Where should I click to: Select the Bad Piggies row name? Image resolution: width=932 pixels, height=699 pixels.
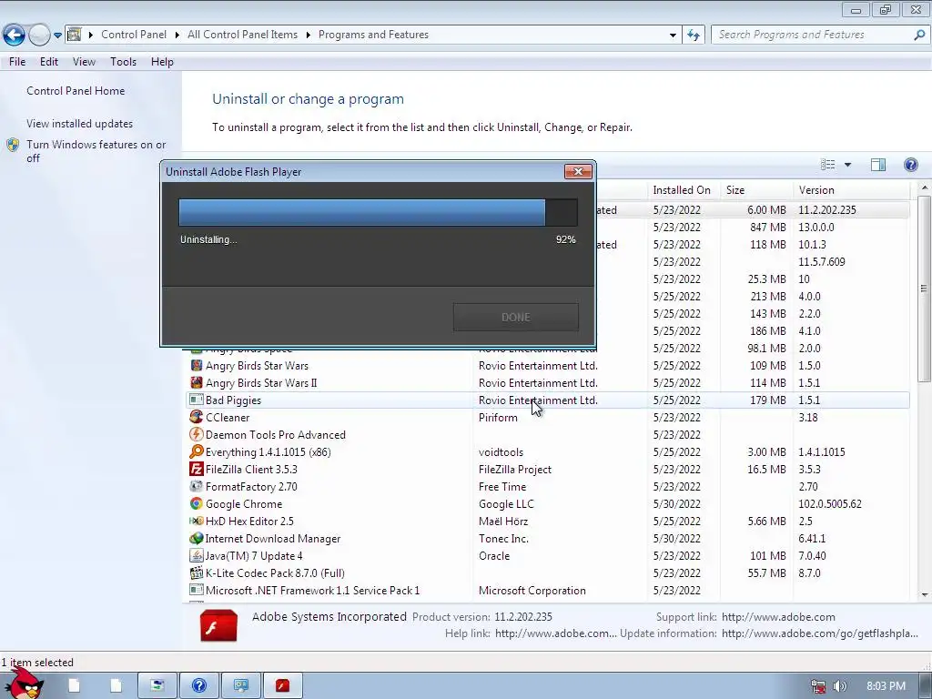pos(233,400)
